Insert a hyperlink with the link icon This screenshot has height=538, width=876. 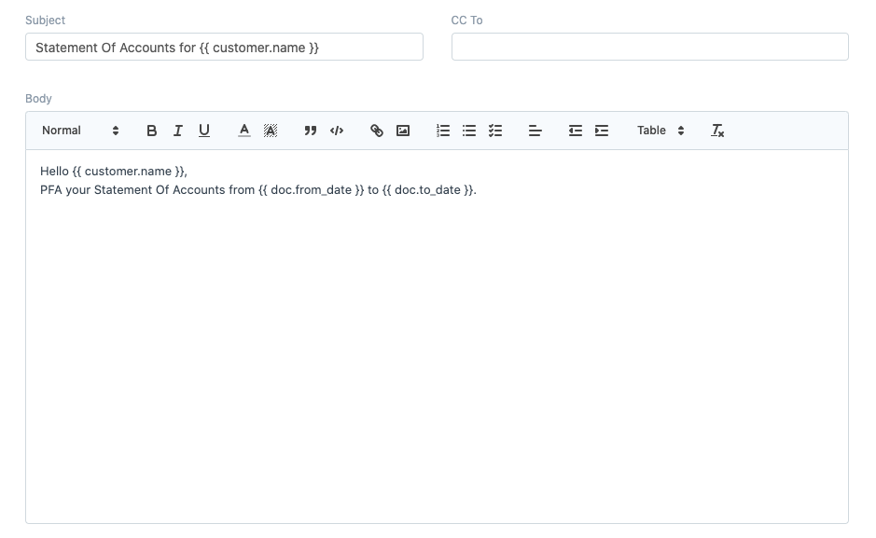(377, 131)
